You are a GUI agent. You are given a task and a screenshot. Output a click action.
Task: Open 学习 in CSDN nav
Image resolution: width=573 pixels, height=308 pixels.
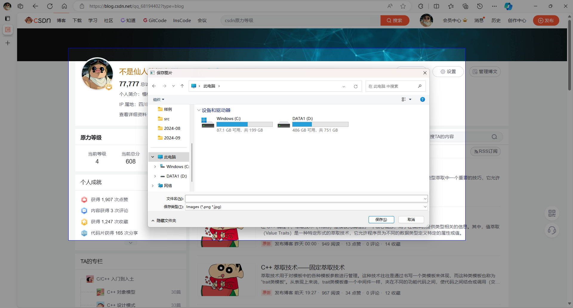(x=93, y=20)
